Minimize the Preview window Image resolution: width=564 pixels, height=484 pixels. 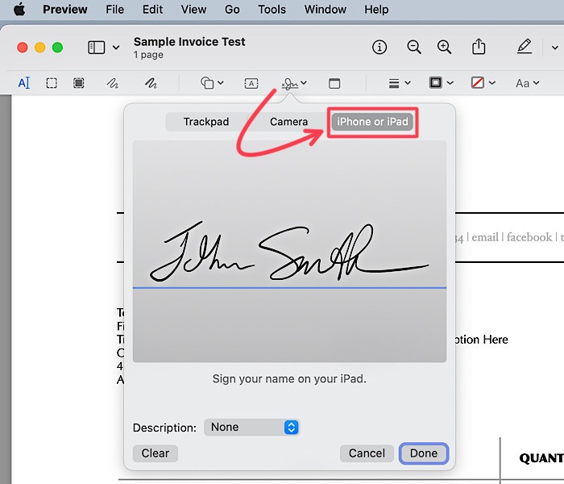point(40,47)
